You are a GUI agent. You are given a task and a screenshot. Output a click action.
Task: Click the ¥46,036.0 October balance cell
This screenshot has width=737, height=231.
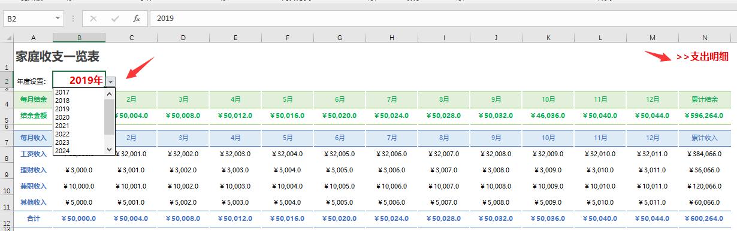point(548,116)
